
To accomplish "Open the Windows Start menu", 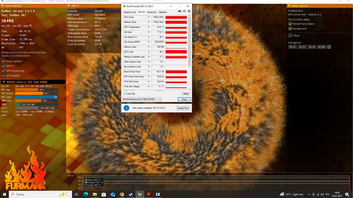I will click(x=4, y=194).
